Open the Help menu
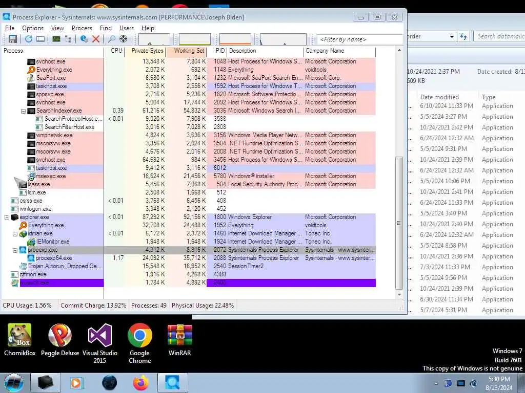The image size is (525, 393). [148, 28]
